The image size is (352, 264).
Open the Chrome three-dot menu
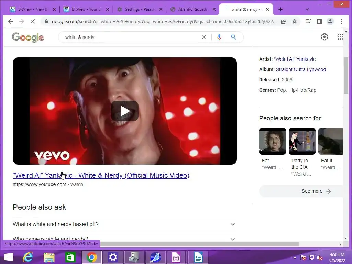point(341,21)
